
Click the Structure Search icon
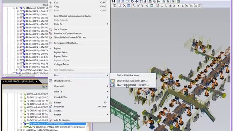(51, 81)
